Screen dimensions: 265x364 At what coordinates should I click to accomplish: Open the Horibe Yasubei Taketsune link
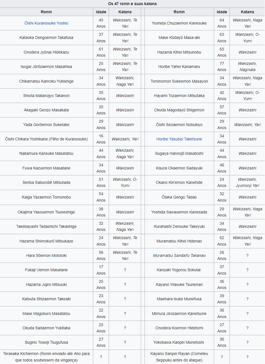[x=179, y=139]
